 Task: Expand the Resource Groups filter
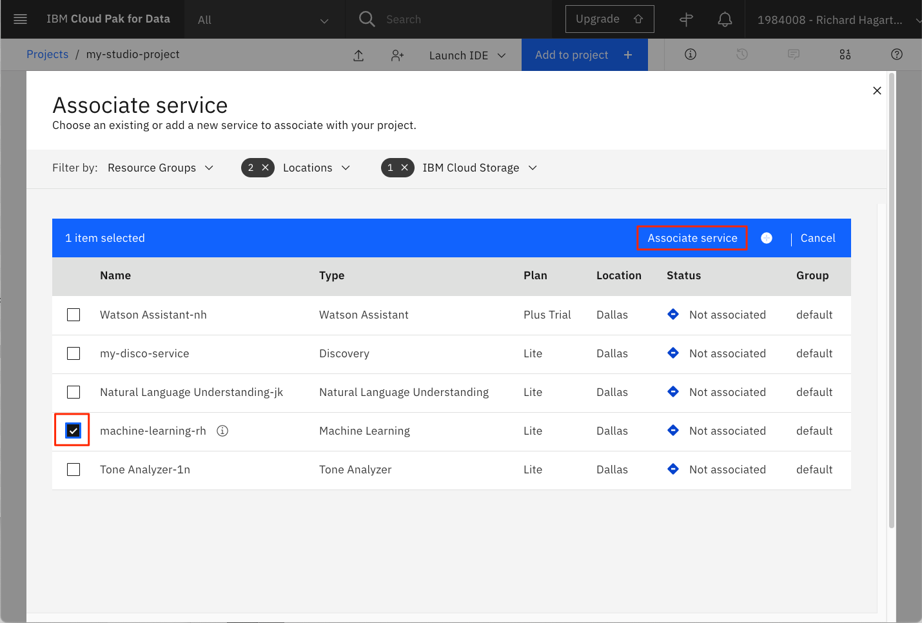click(161, 168)
